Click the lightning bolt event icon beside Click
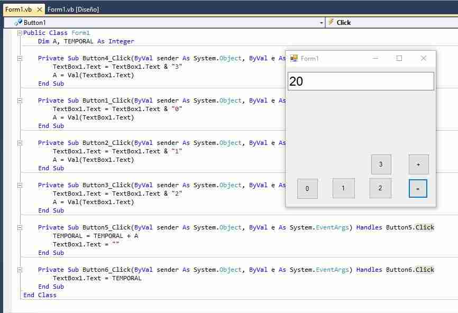458x313 pixels. point(331,22)
